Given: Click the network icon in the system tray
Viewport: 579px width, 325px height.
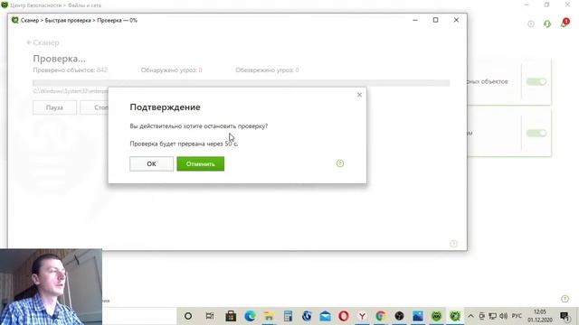Looking at the screenshot, I should pos(492,316).
